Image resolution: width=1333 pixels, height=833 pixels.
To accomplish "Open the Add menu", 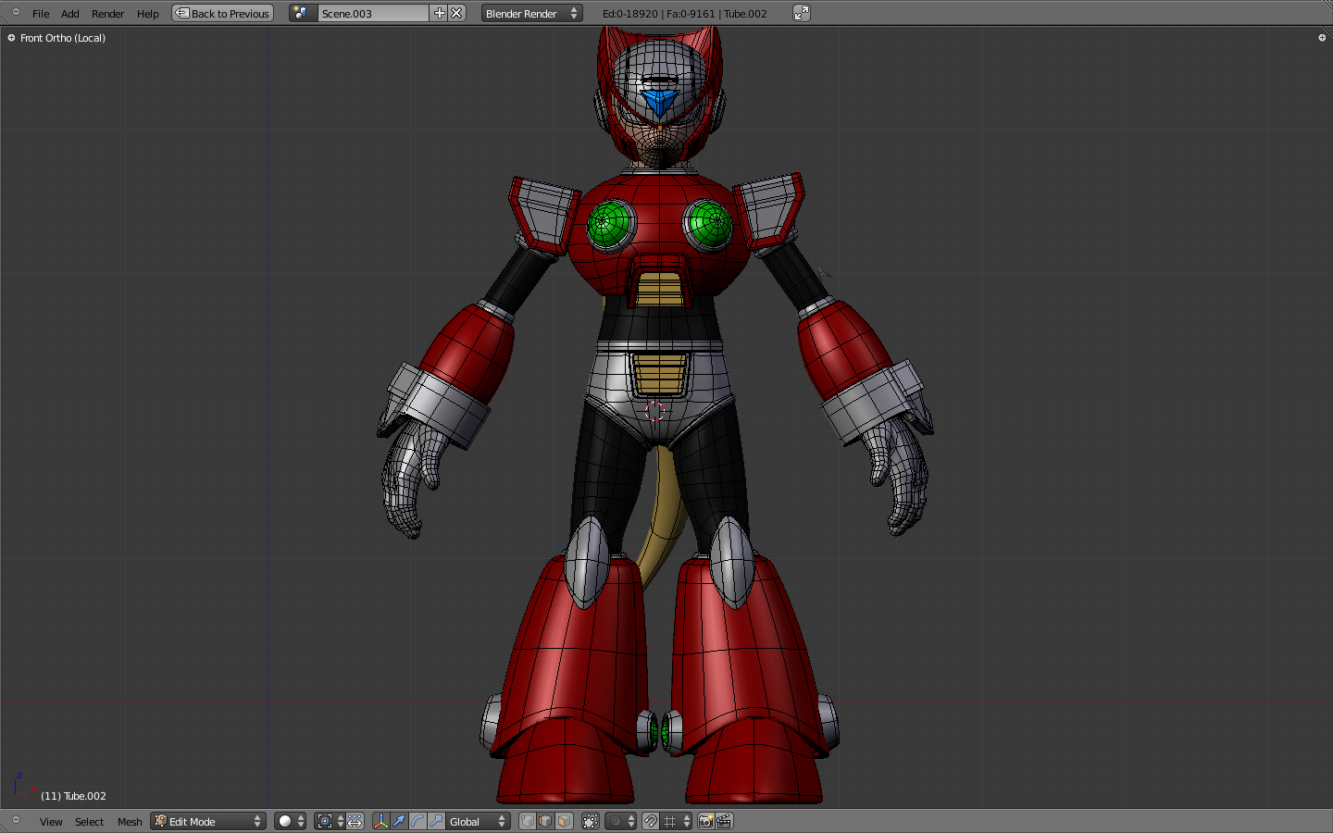I will point(70,14).
